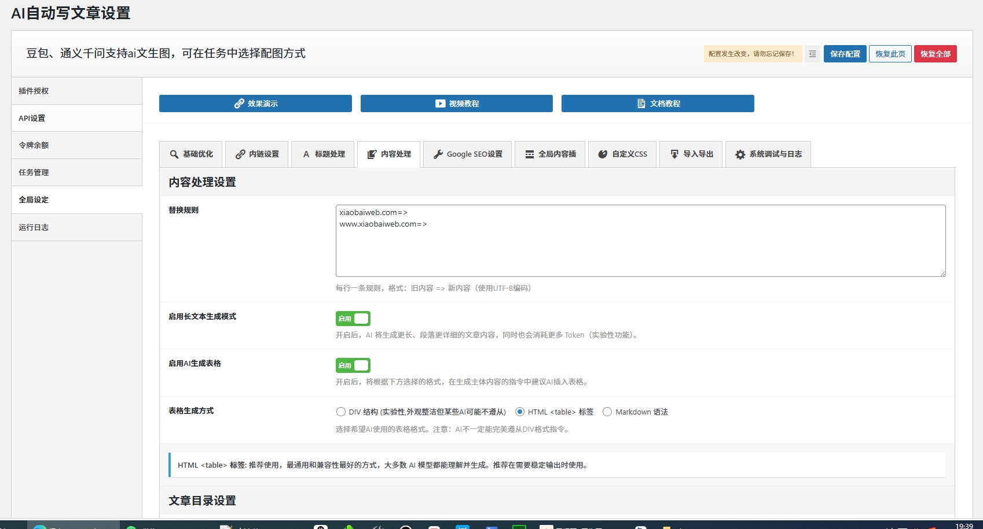The image size is (983, 529).
Task: Open the 视频教程 video tutorial button
Action: (x=456, y=103)
